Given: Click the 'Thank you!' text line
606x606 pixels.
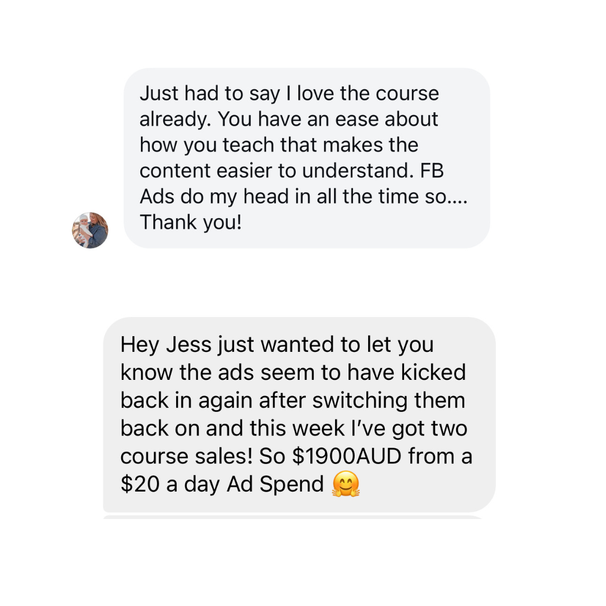Looking at the screenshot, I should click(191, 222).
